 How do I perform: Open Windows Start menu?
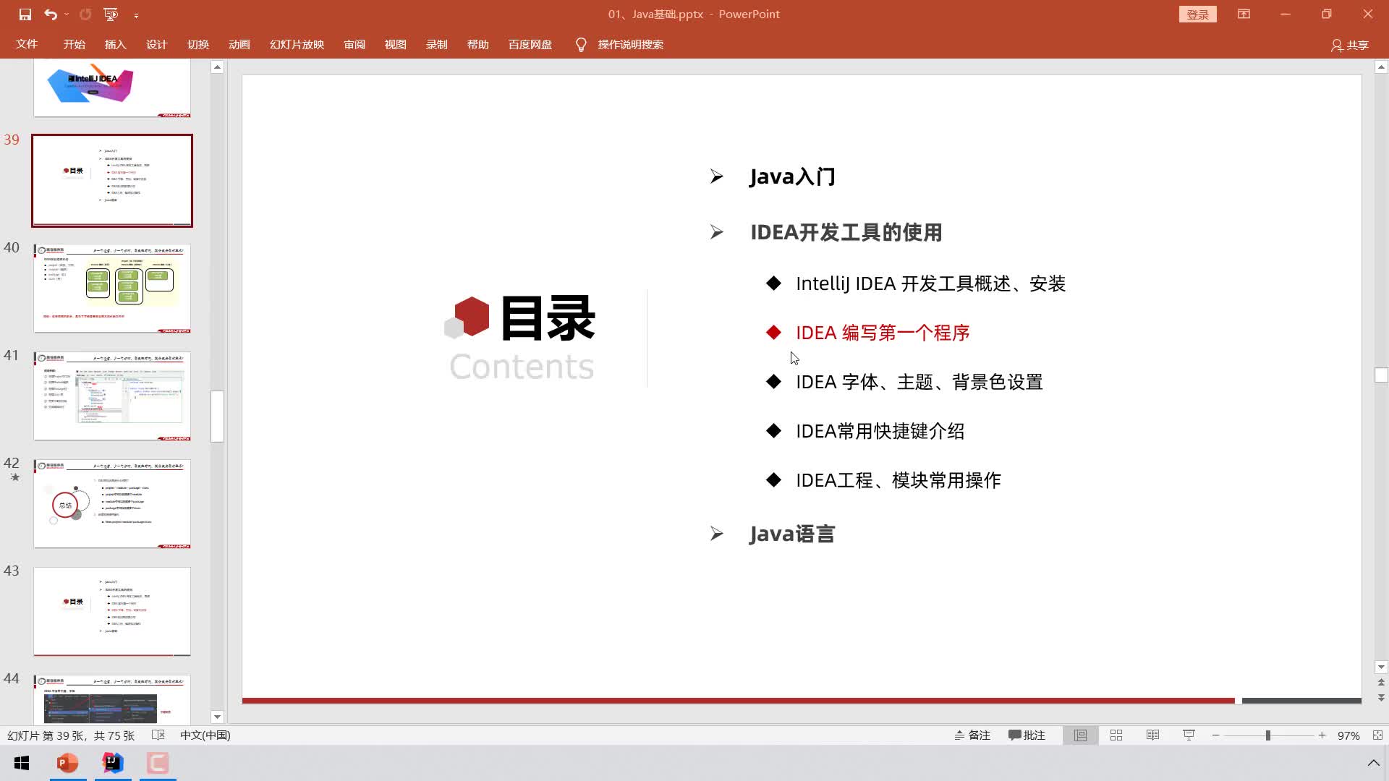click(22, 763)
